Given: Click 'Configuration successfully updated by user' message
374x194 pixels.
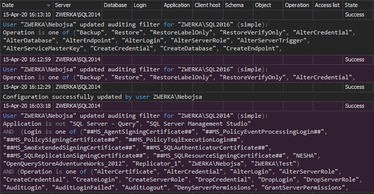Looking at the screenshot, I should point(102,97).
